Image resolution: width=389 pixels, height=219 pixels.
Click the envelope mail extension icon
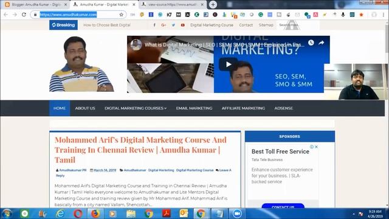[297, 15]
